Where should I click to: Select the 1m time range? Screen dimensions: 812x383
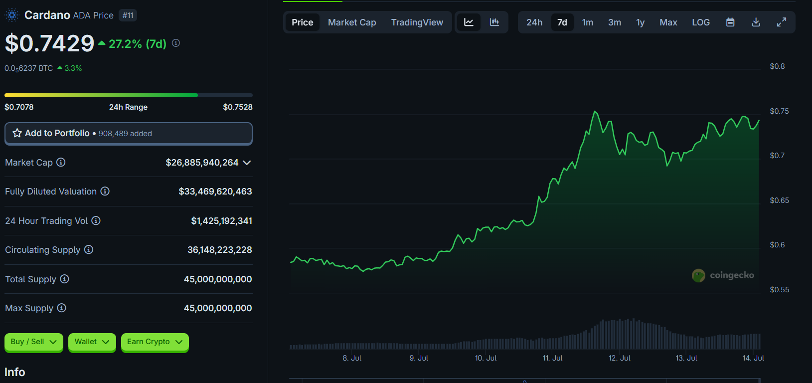(x=588, y=22)
